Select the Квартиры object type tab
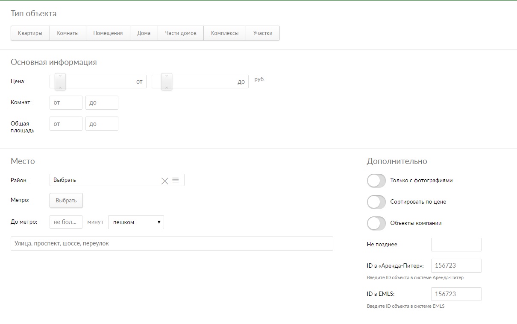 [30, 33]
